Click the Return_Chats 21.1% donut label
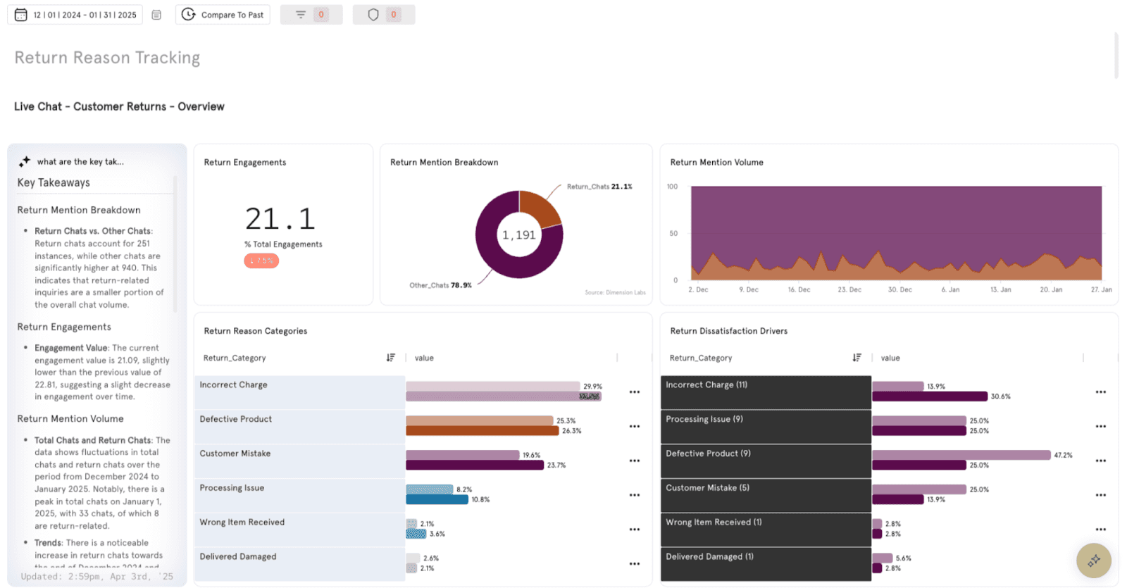The image size is (1127, 588). (599, 187)
